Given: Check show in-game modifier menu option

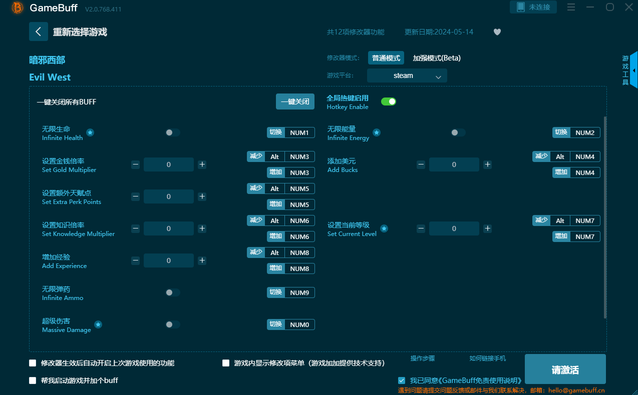Looking at the screenshot, I should click(x=226, y=363).
